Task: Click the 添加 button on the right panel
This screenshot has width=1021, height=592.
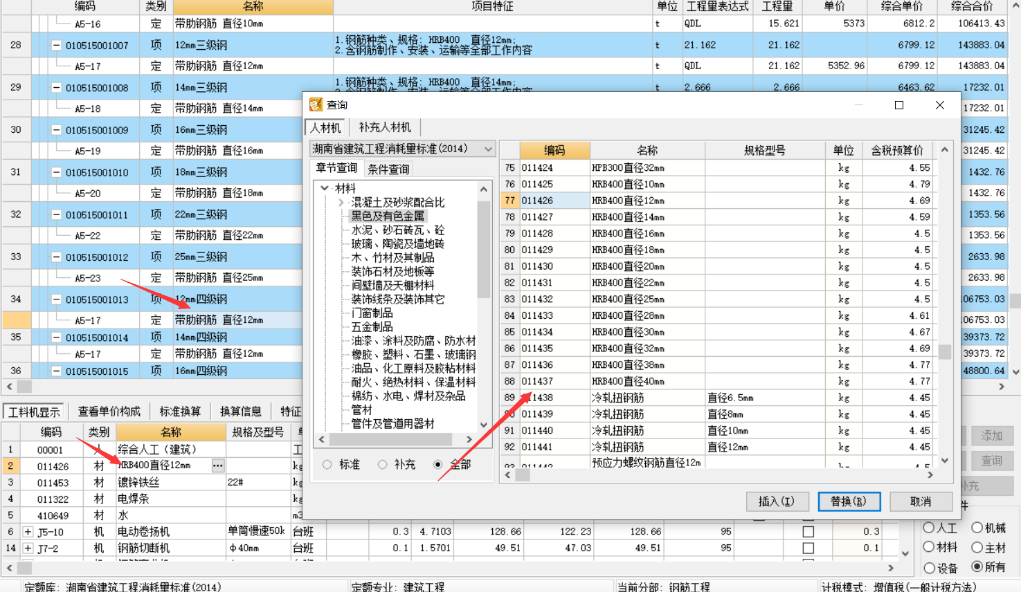Action: pyautogui.click(x=991, y=436)
